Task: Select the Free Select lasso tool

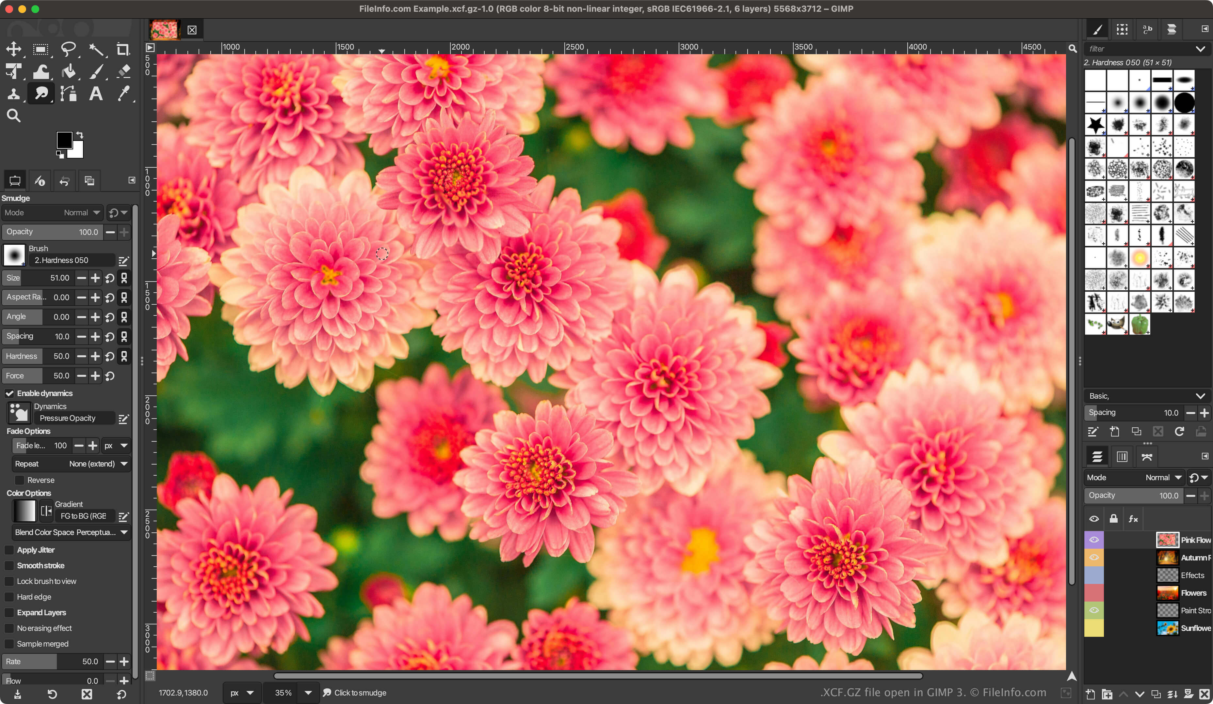Action: [68, 49]
